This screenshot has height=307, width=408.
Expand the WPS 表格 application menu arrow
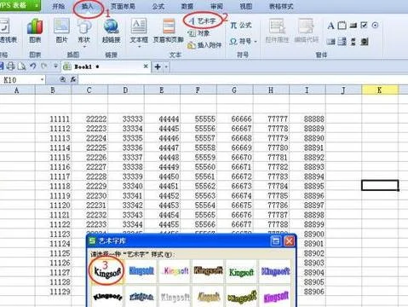pyautogui.click(x=37, y=5)
